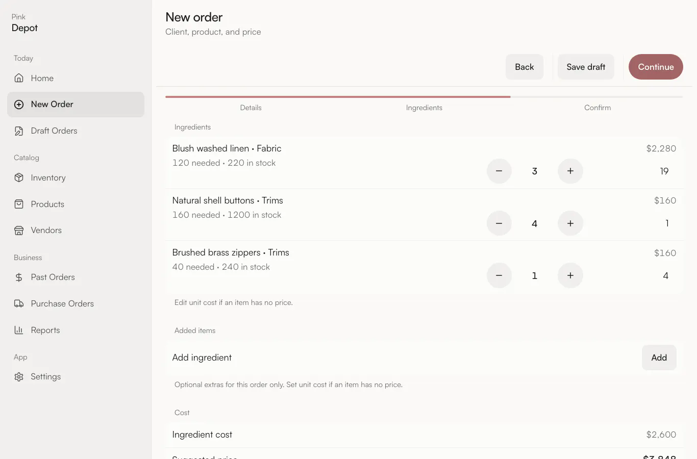Image resolution: width=697 pixels, height=459 pixels.
Task: Click the Pink Depot logo text
Action: point(24,23)
